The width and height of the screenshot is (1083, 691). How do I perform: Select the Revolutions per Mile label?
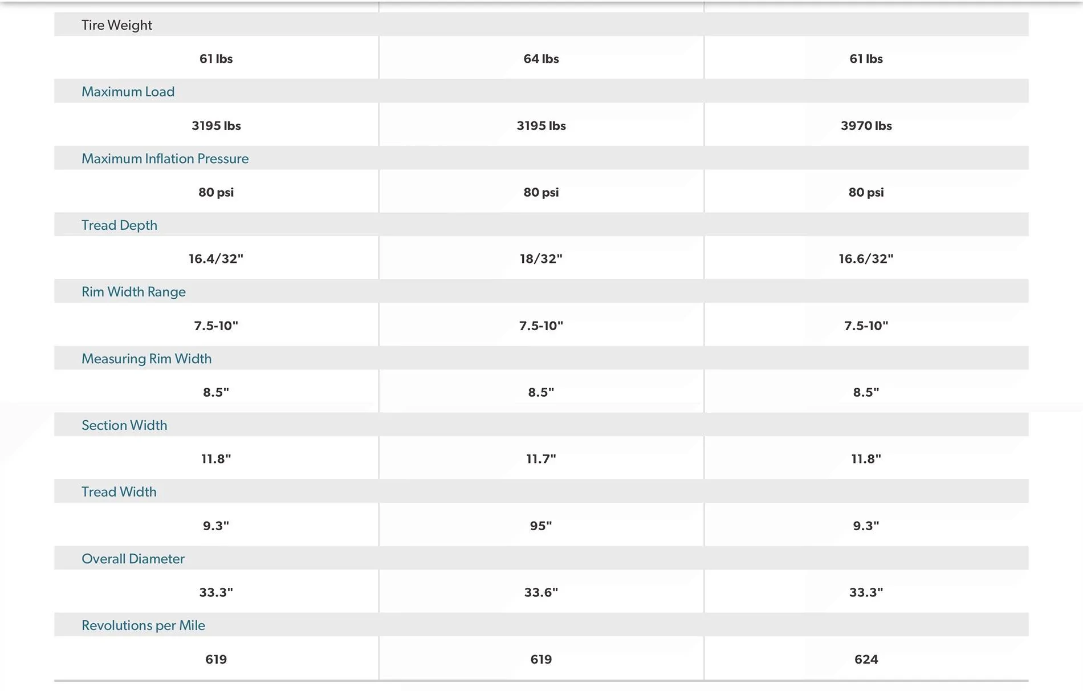click(144, 625)
